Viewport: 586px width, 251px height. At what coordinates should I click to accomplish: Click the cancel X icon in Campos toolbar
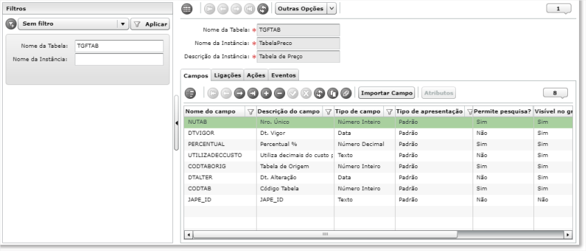click(306, 93)
